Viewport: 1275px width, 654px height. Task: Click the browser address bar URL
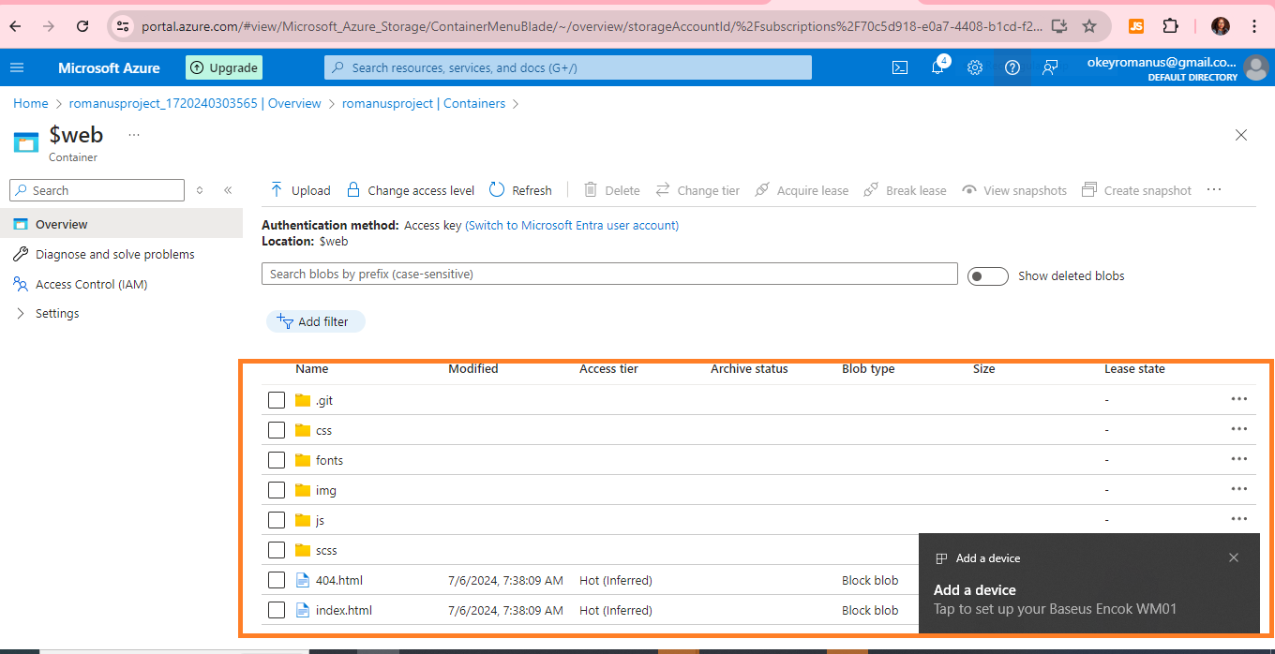coord(591,26)
